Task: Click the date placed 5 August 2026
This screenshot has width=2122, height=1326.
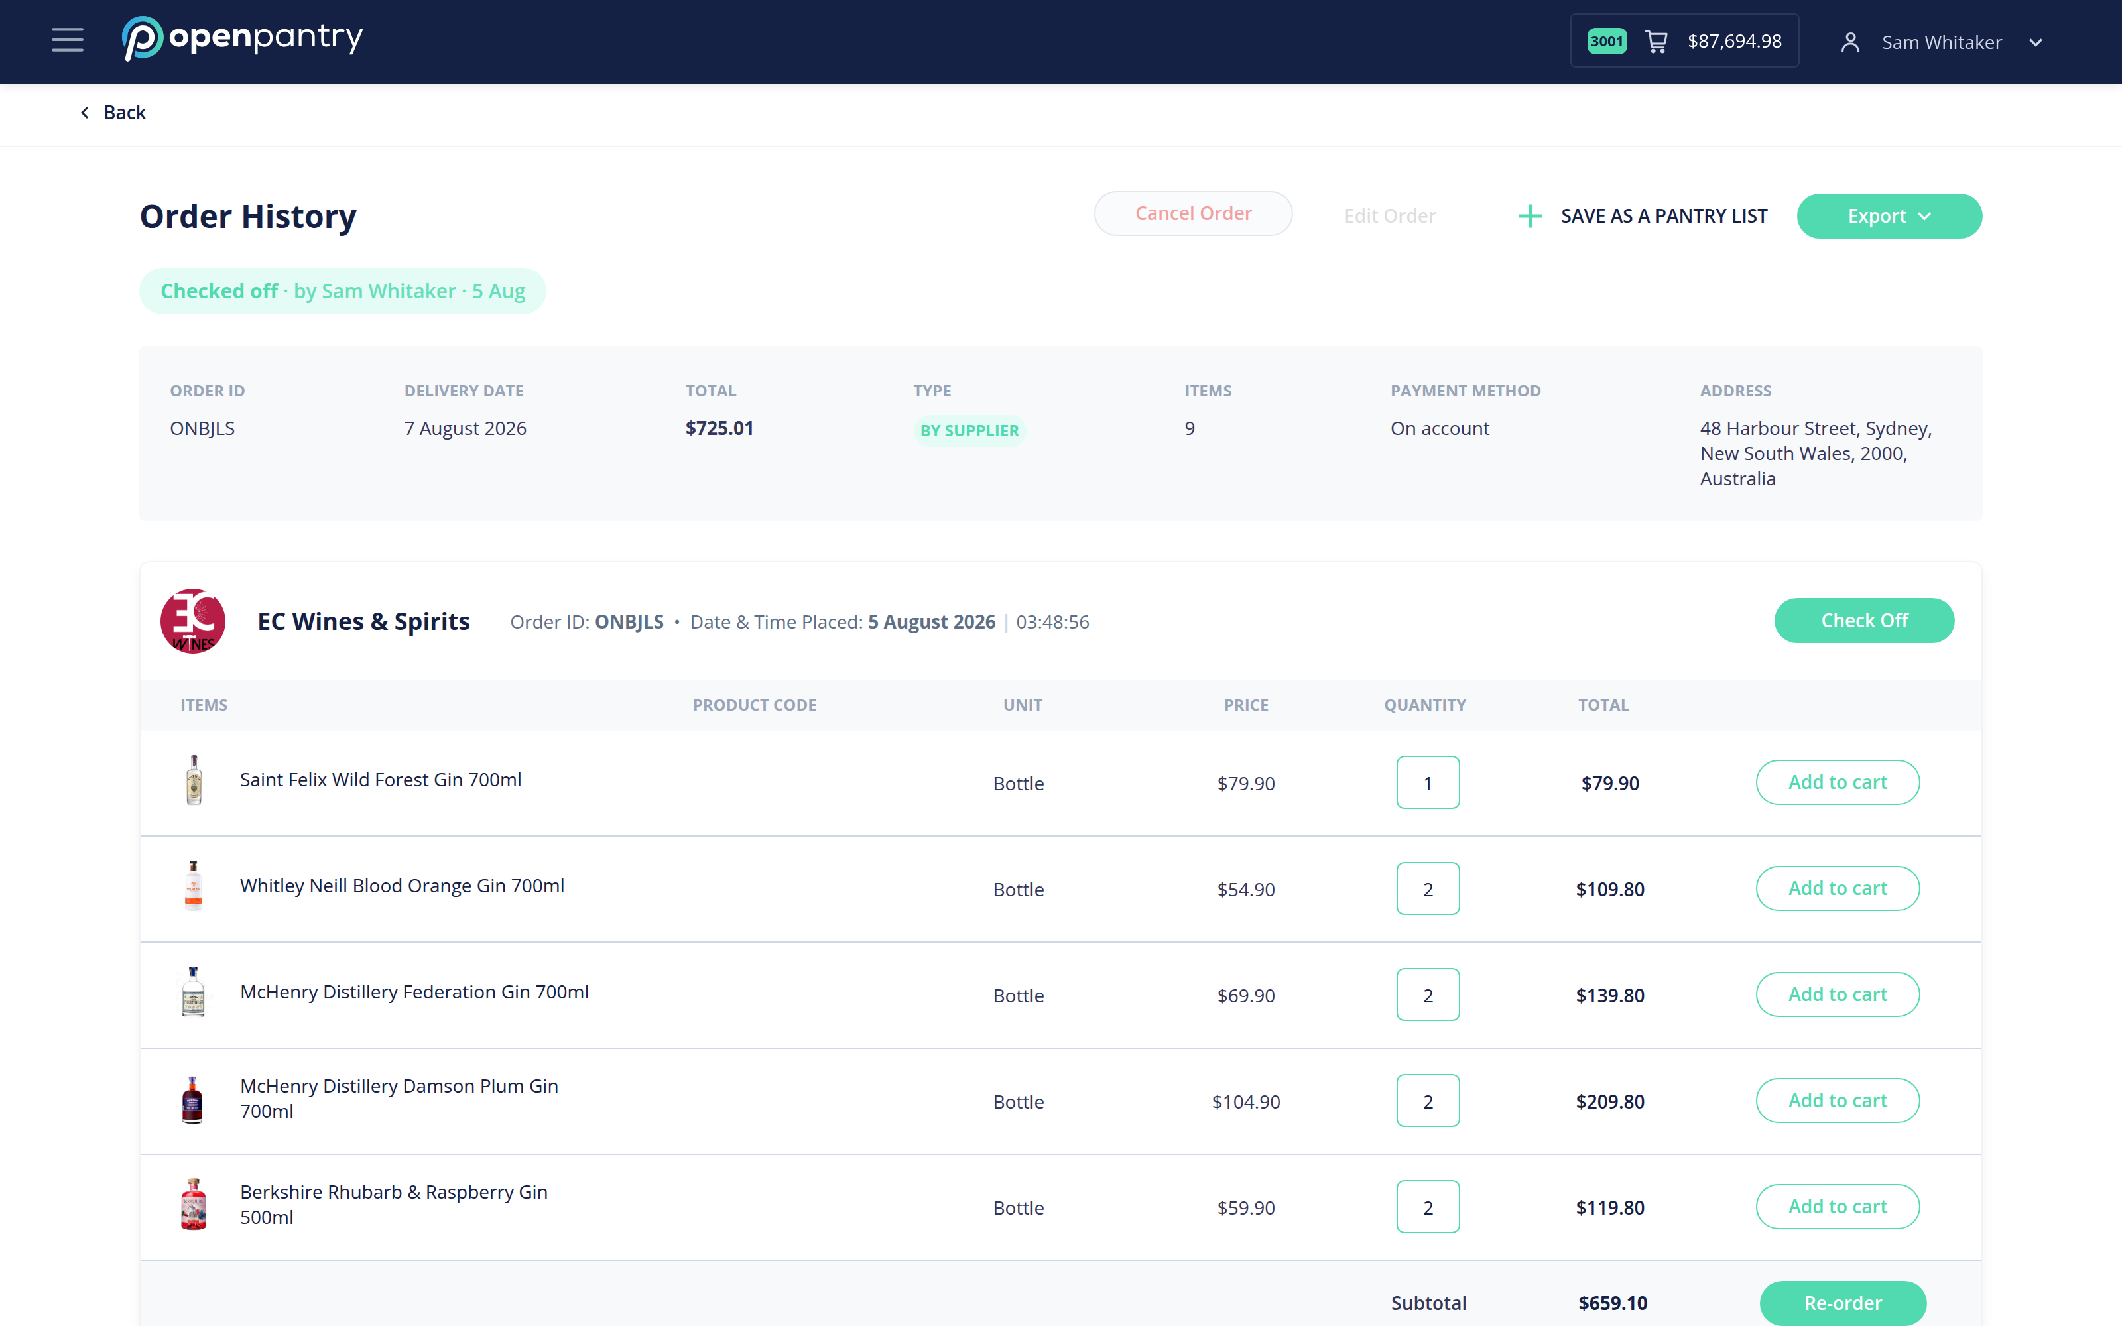Action: tap(931, 622)
